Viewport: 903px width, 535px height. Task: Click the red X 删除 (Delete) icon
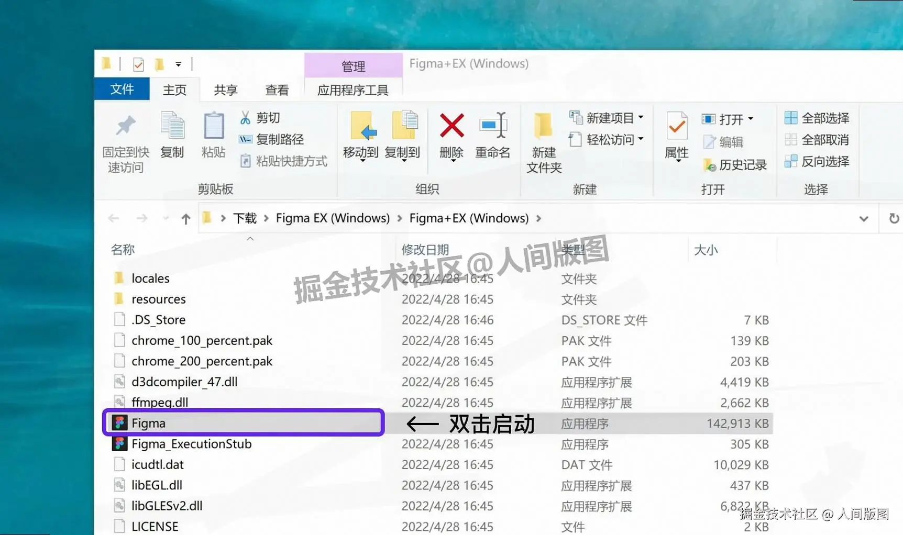pyautogui.click(x=451, y=126)
